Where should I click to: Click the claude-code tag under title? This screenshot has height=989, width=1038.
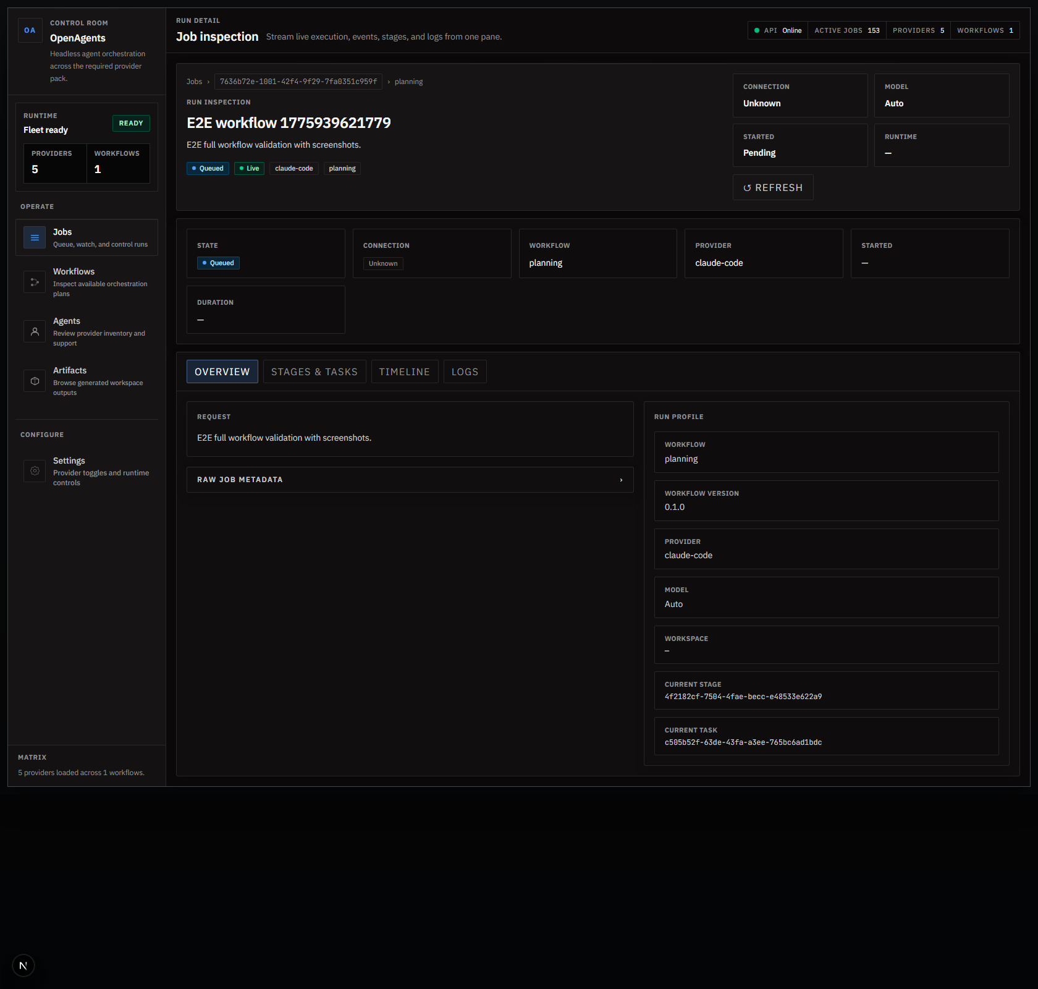point(294,168)
